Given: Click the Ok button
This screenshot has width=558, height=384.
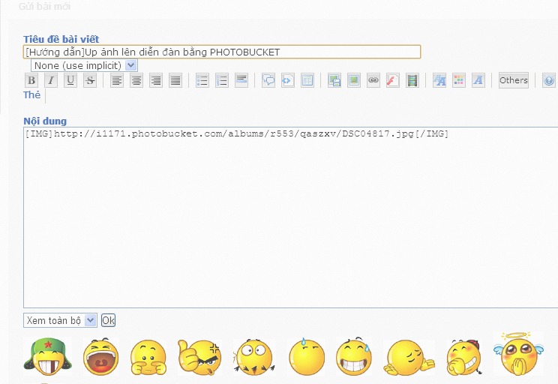Looking at the screenshot, I should [109, 320].
